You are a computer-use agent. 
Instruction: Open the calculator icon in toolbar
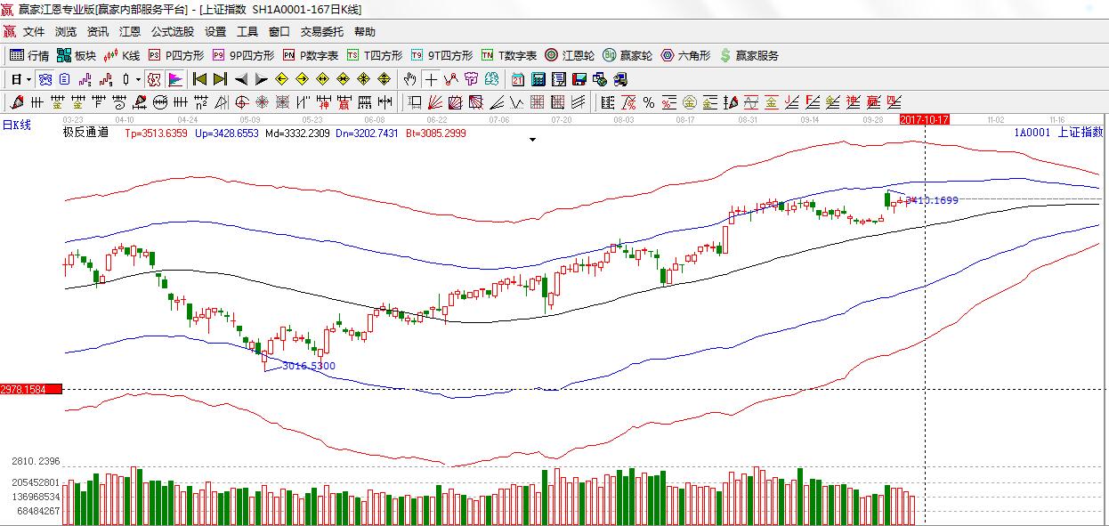538,79
